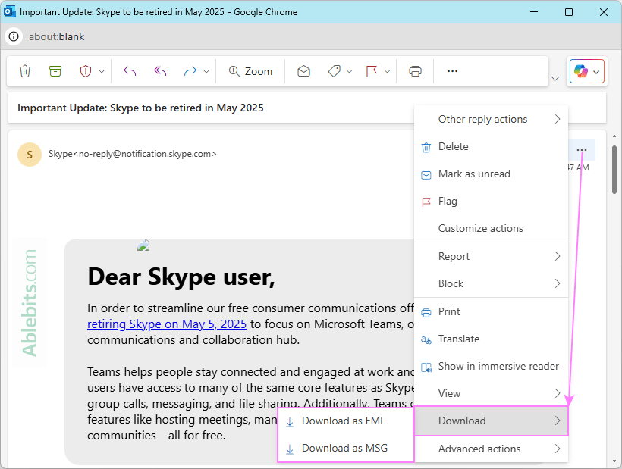Click the Delete trash icon in toolbar
The height and width of the screenshot is (469, 622).
pos(25,71)
